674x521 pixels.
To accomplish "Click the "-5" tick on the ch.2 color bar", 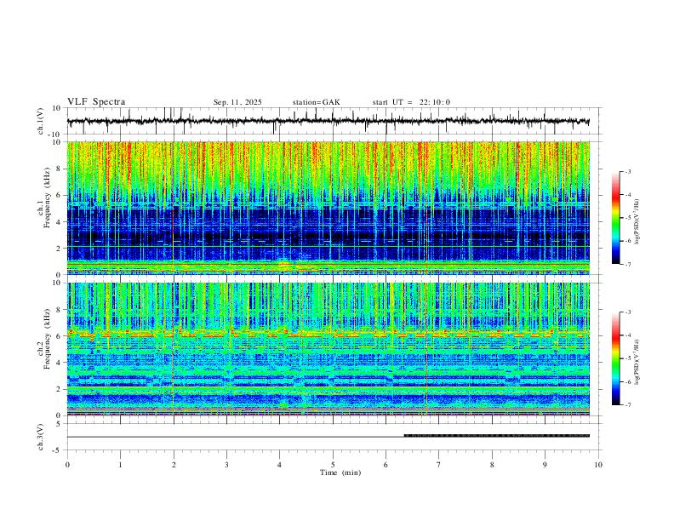I will pos(627,358).
